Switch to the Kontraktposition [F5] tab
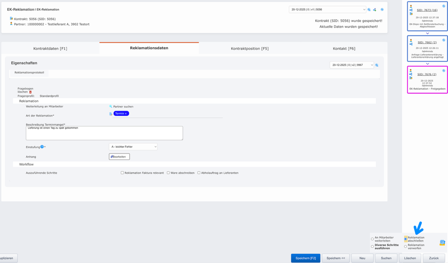 coord(250,48)
